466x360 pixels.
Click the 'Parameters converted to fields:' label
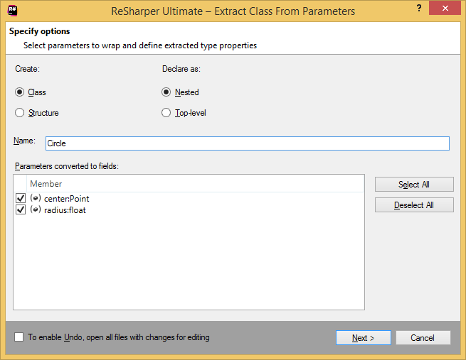(x=67, y=166)
